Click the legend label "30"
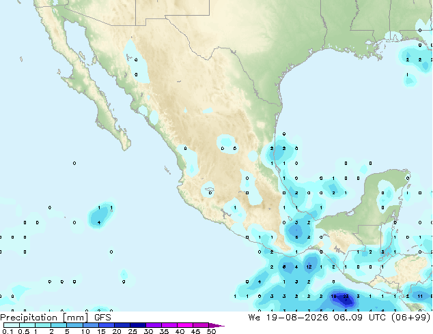The height and width of the screenshot is (334, 433). [x=148, y=331]
